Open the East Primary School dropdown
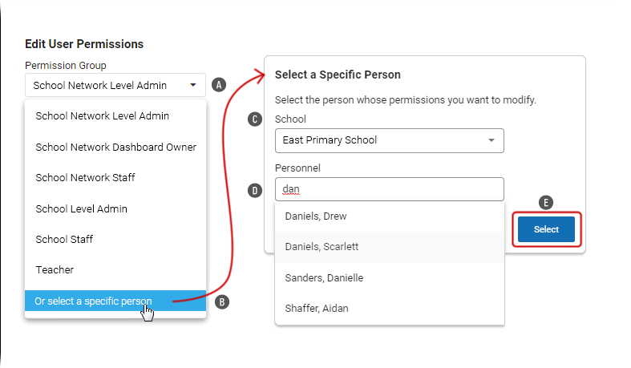This screenshot has height=368, width=631. tap(389, 140)
